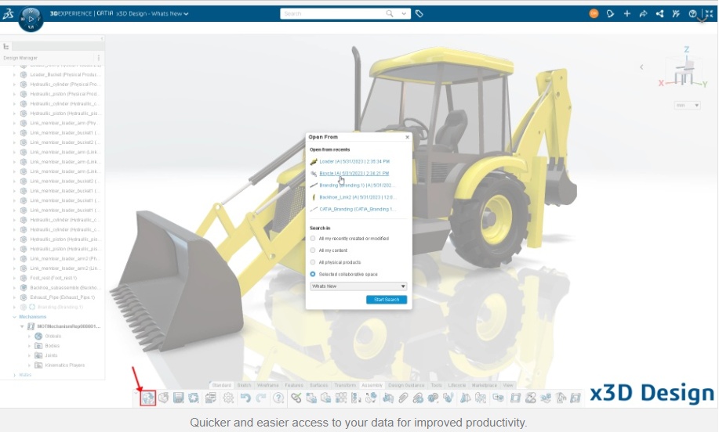Click the View robot axis cube
Viewport: 719px width, 432px height.
[x=684, y=72]
